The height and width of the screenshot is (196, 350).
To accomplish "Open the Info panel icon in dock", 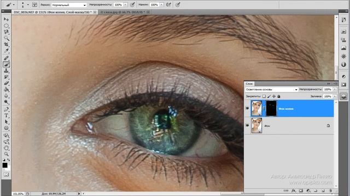I will point(343,65).
